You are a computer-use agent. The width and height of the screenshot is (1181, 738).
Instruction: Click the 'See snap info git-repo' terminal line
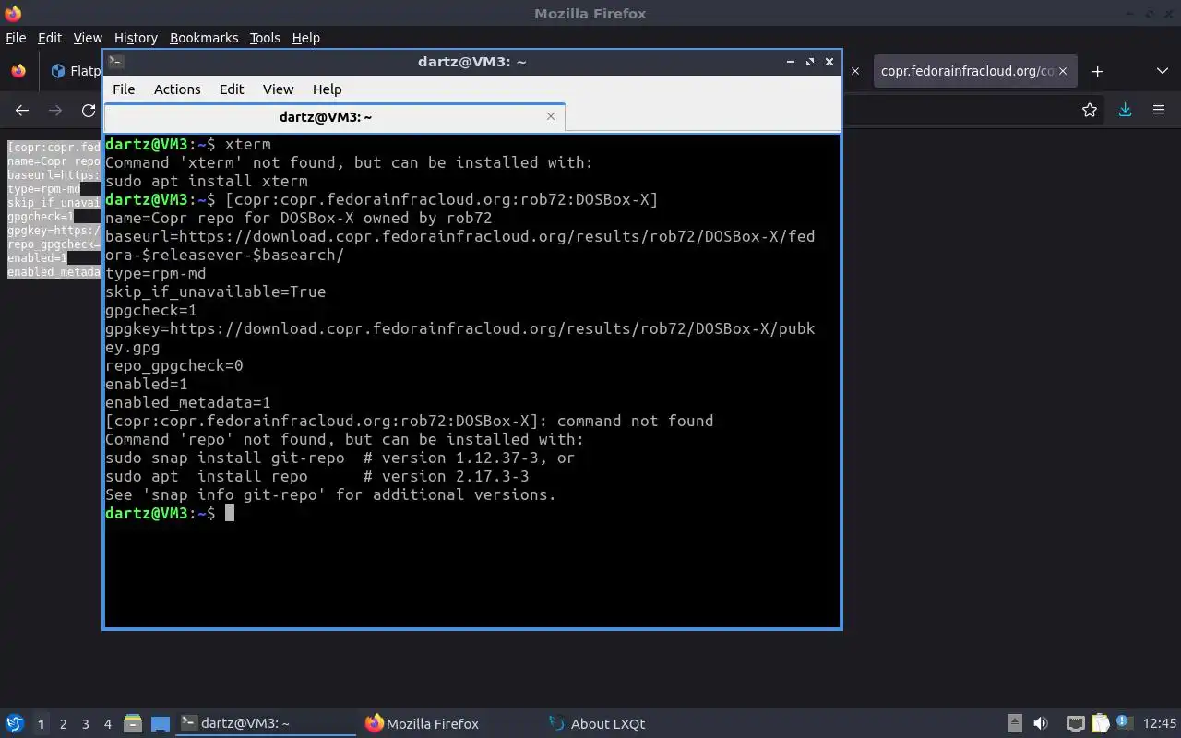331,494
